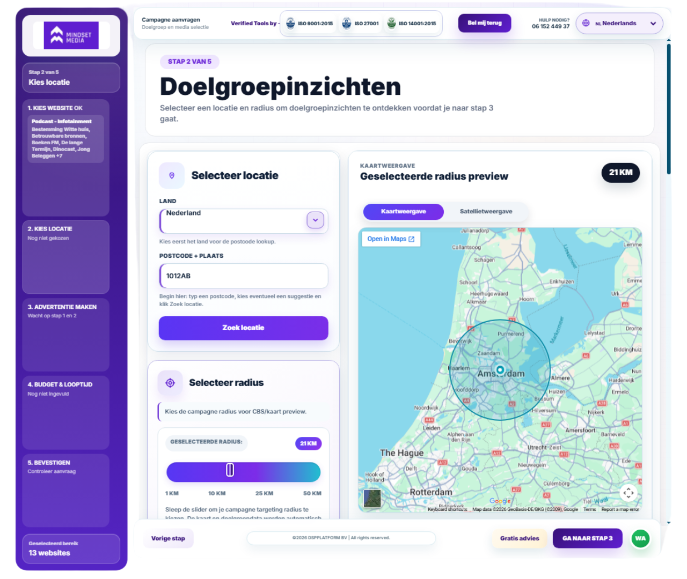Click the Mindset Media logo

[71, 35]
